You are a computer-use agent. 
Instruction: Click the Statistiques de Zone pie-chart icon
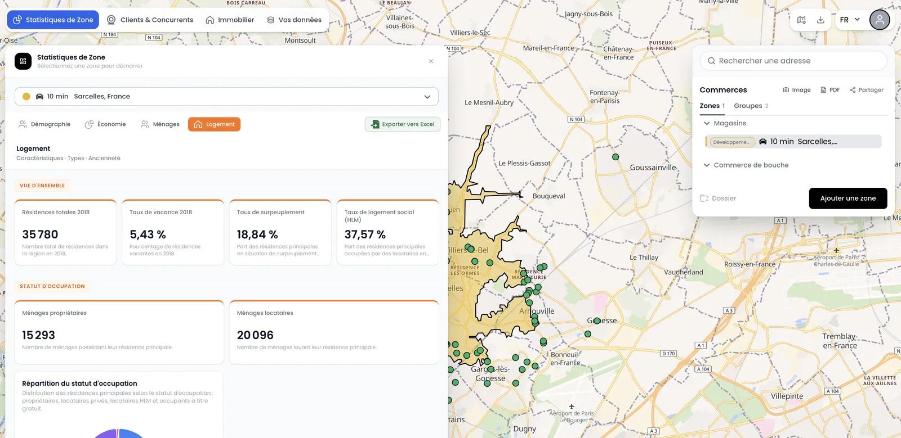tap(17, 20)
